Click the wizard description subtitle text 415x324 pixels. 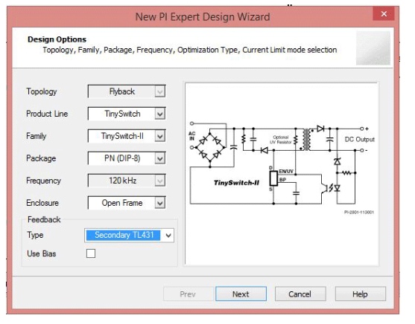pos(190,50)
